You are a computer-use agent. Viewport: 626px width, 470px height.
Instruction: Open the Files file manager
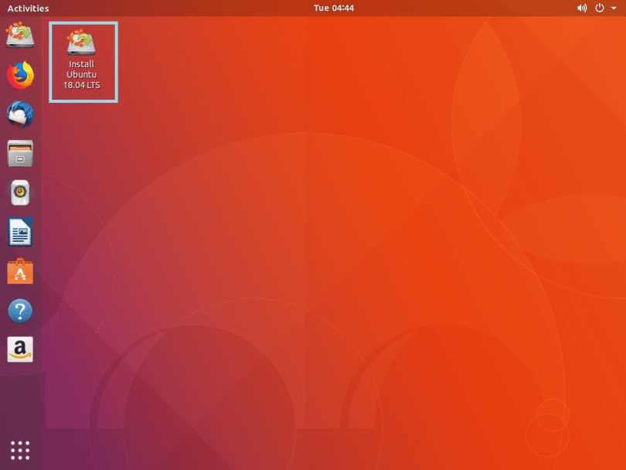pos(19,154)
